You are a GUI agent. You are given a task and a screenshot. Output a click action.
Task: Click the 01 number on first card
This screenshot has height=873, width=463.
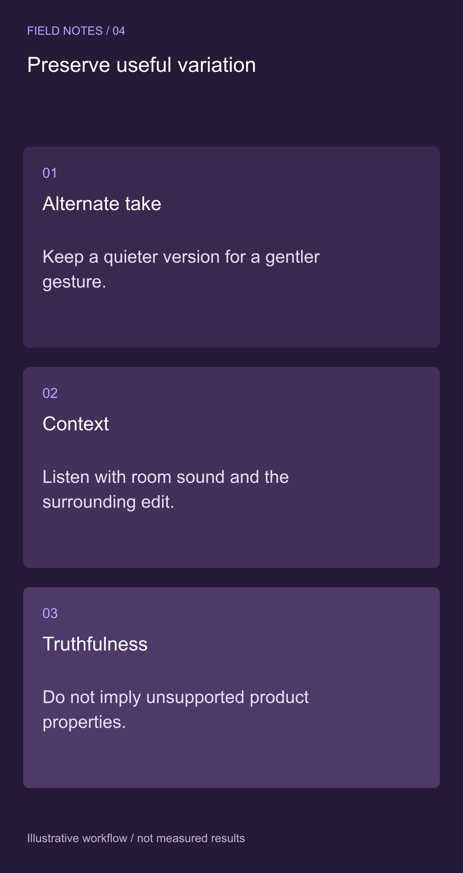click(50, 173)
